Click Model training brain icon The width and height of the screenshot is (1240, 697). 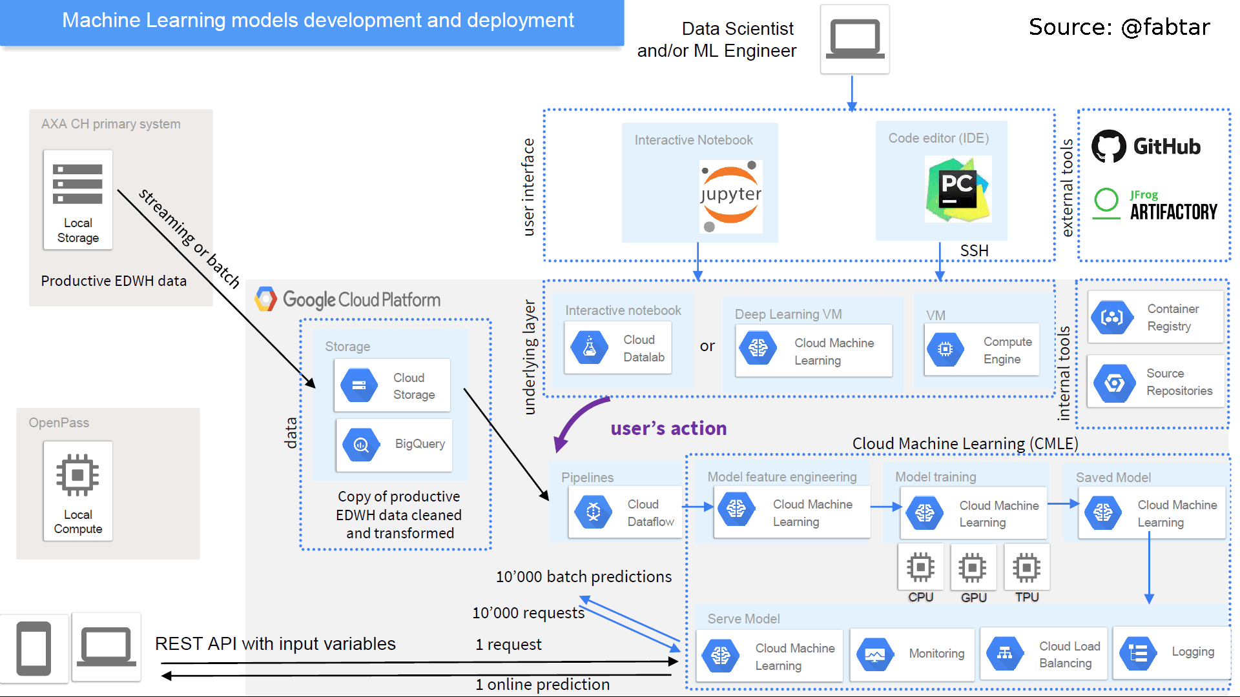[x=925, y=513]
